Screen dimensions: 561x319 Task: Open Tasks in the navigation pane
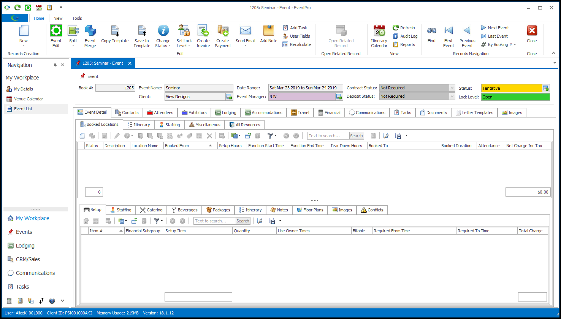click(22, 287)
